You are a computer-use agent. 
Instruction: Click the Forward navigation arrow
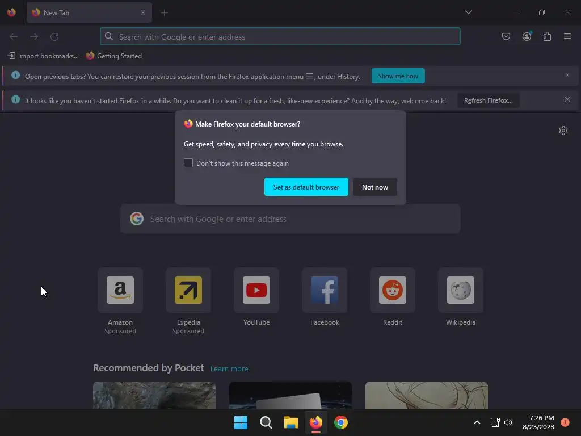[x=34, y=37]
